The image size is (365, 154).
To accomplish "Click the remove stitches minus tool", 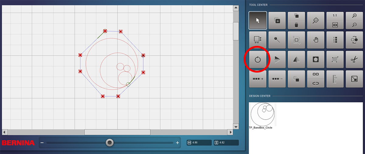I will click(277, 79).
